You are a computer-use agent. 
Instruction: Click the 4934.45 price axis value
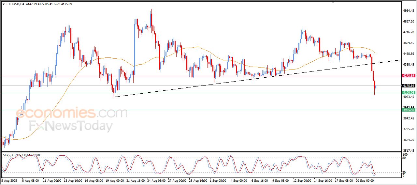click(409, 11)
